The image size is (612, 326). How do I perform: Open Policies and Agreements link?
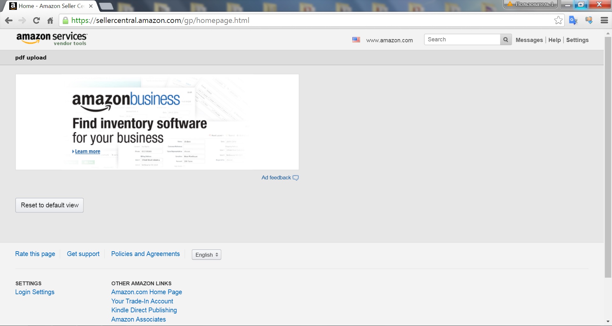145,254
